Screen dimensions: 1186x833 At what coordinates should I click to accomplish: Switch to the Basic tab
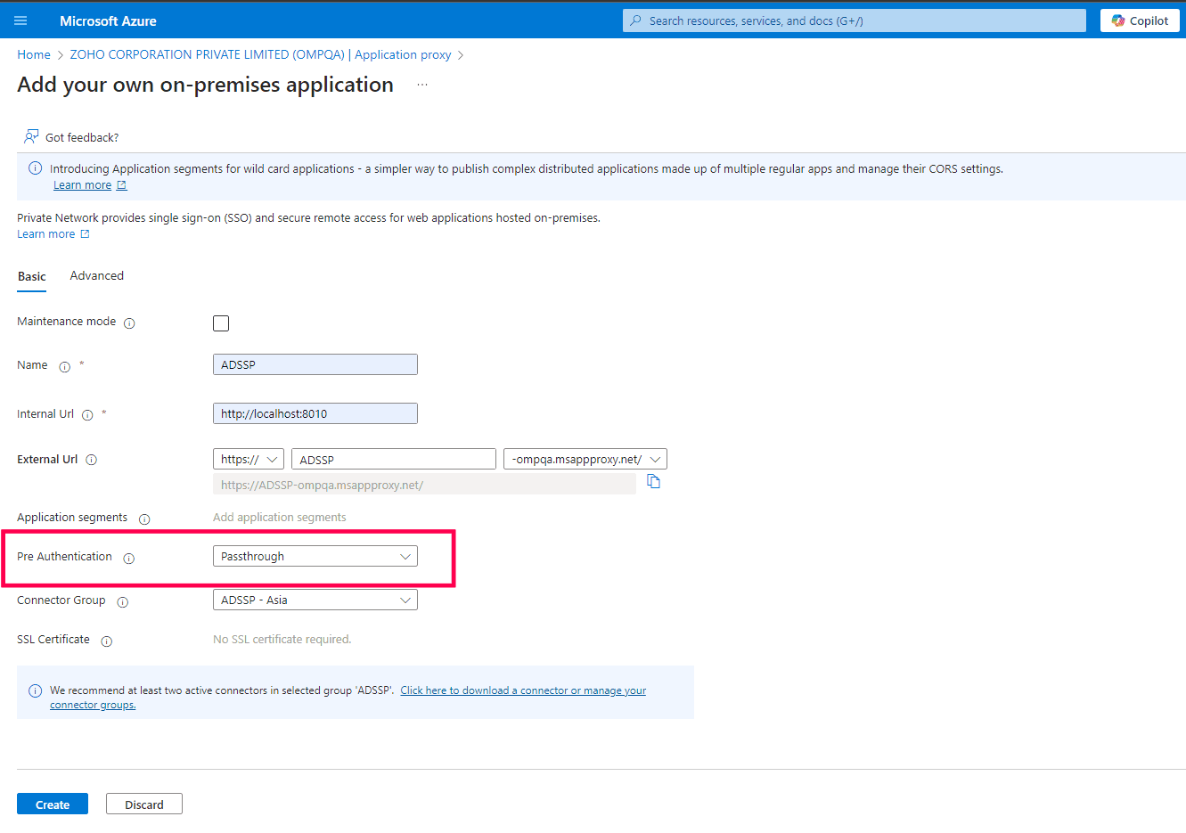click(32, 276)
